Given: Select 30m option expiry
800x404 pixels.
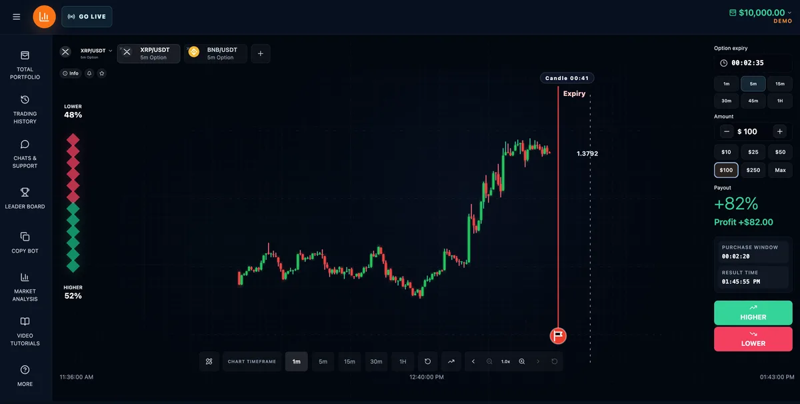Looking at the screenshot, I should point(726,101).
